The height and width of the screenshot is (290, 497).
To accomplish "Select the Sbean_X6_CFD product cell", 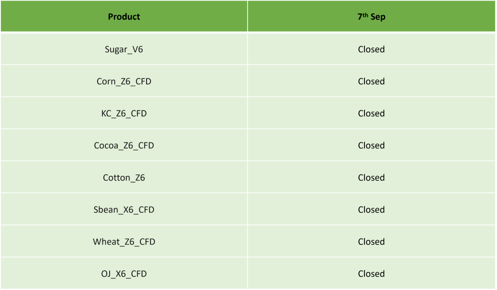I will (x=124, y=210).
